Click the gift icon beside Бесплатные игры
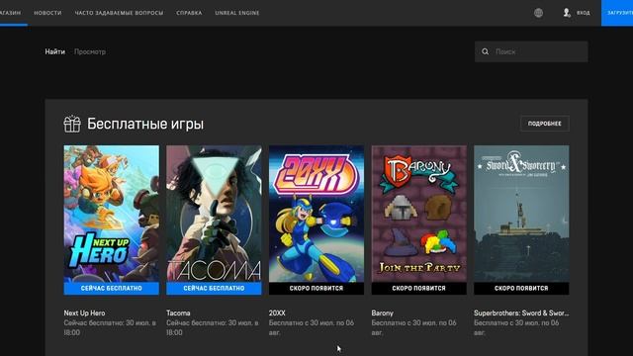 (x=72, y=124)
